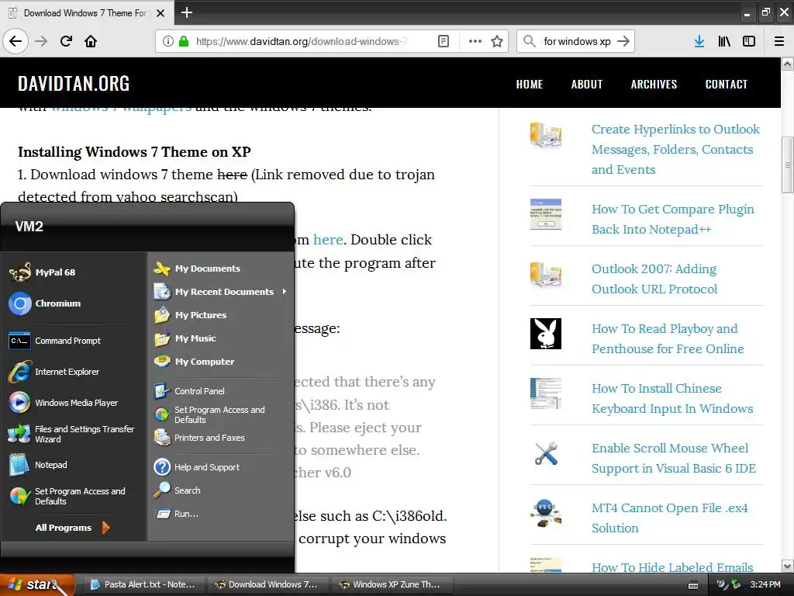Reload the current page

(x=66, y=41)
